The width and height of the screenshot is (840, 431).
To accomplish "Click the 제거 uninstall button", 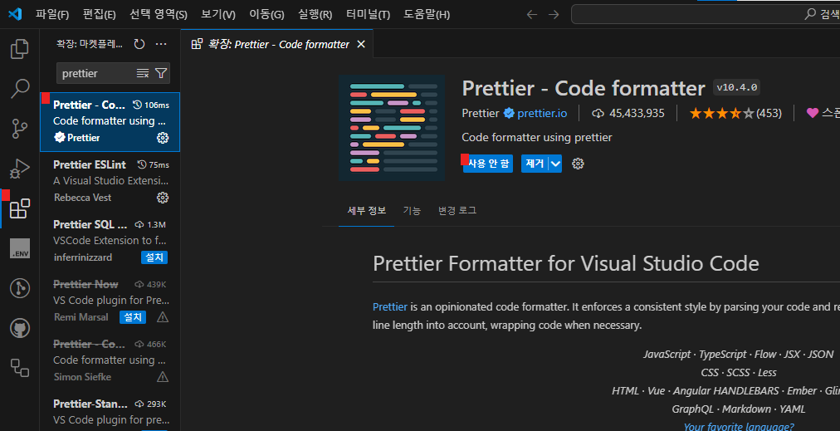I will (x=535, y=164).
